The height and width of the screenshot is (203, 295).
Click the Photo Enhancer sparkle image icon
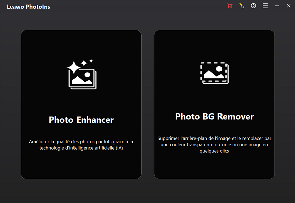coord(82,74)
